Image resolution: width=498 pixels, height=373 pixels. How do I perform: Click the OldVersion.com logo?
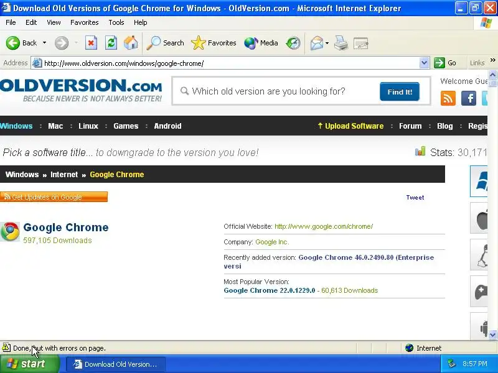81,90
